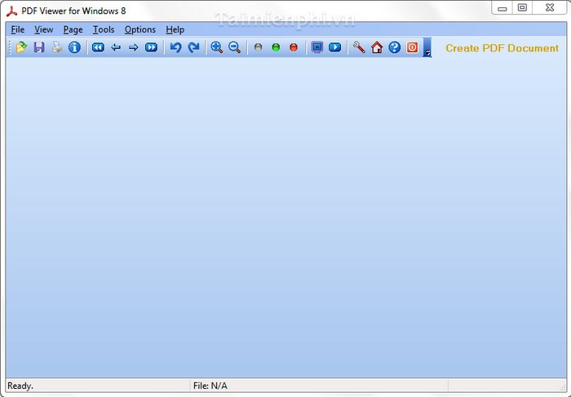Go to the next page with the right arrow
This screenshot has height=397, width=571.
[134, 47]
